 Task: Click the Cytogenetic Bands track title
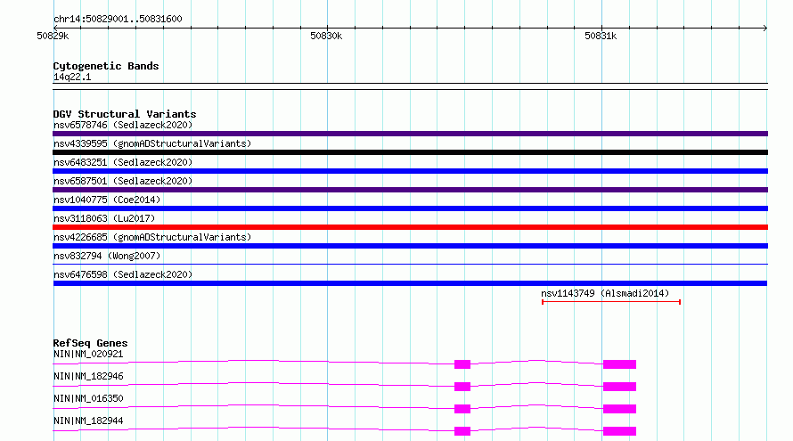(106, 66)
